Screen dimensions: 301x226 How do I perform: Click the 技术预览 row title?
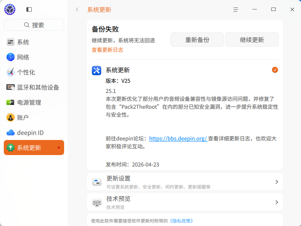click(x=118, y=199)
